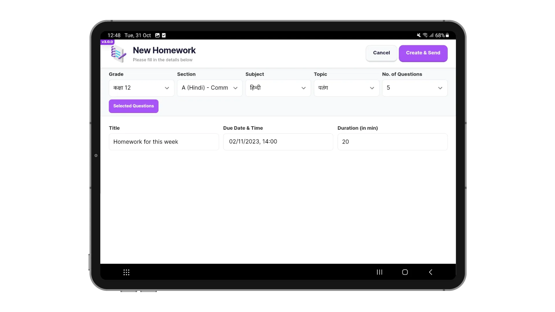This screenshot has height=312, width=555.
Task: Tap the 12:48 clock in status bar
Action: click(x=114, y=35)
